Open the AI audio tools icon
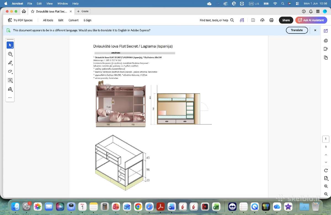The width and height of the screenshot is (331, 215). coord(242,20)
